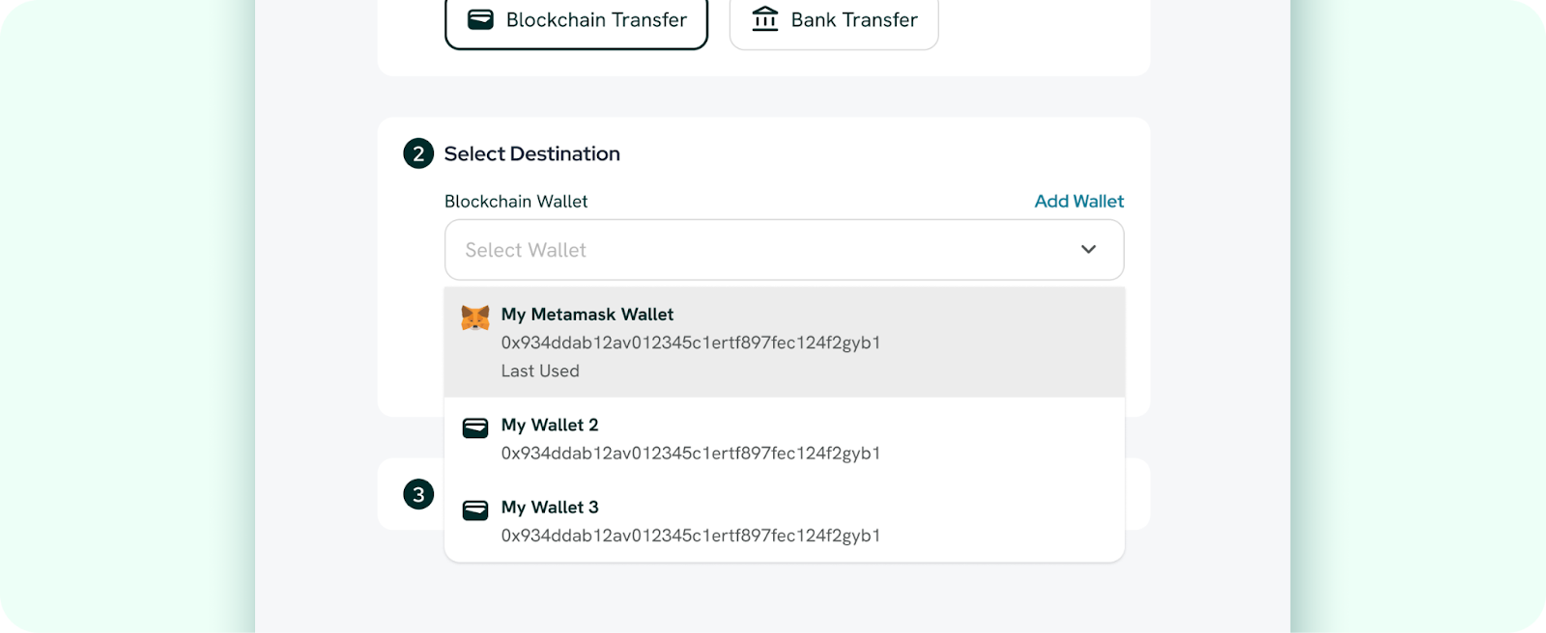Select My Wallet 3 option
The height and width of the screenshot is (633, 1546).
tap(785, 521)
